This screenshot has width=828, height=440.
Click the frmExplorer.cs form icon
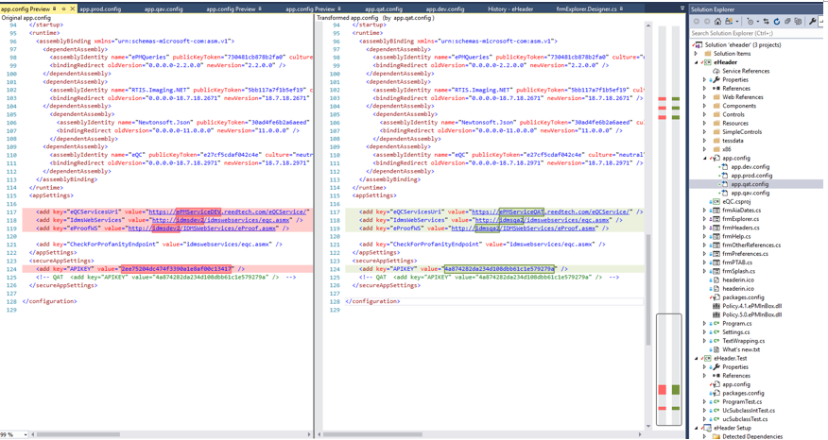tap(716, 219)
